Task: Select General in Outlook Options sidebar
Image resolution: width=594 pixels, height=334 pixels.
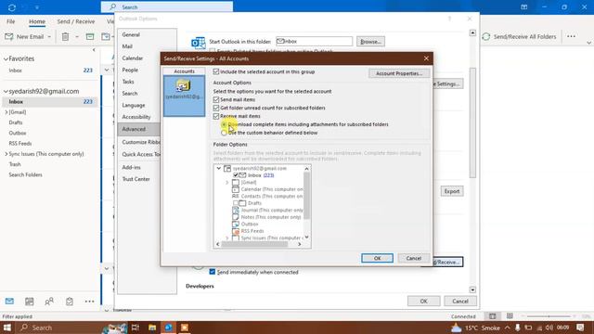Action: (131, 34)
